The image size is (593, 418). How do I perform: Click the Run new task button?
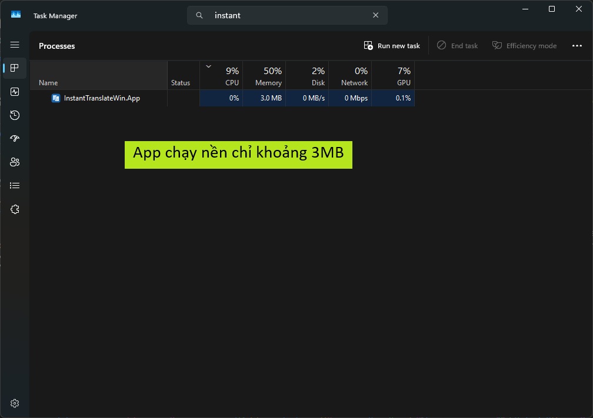[x=392, y=46]
